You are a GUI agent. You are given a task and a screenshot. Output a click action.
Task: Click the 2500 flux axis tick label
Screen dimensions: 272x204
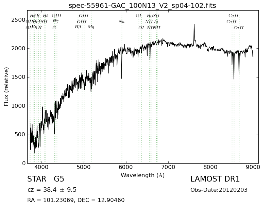[x=18, y=20]
